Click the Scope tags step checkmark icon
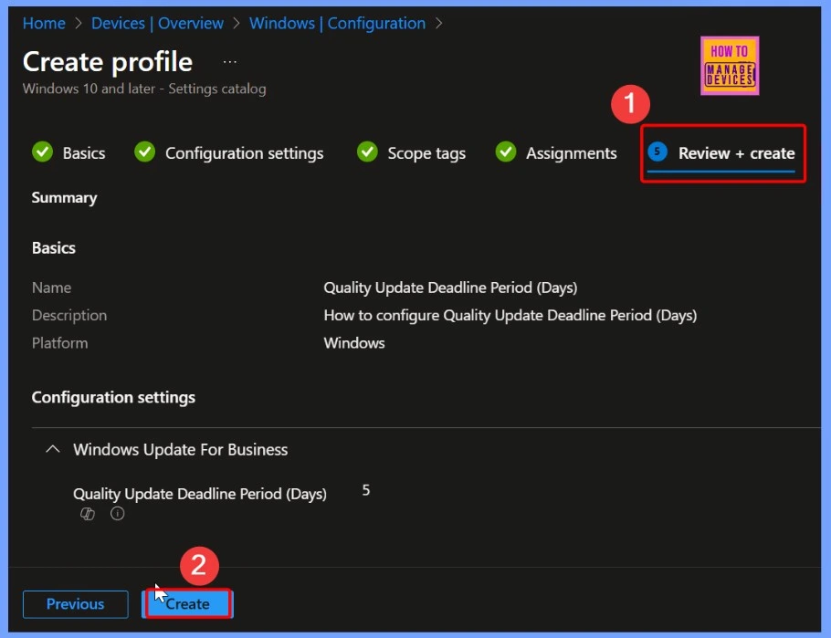 pos(367,152)
